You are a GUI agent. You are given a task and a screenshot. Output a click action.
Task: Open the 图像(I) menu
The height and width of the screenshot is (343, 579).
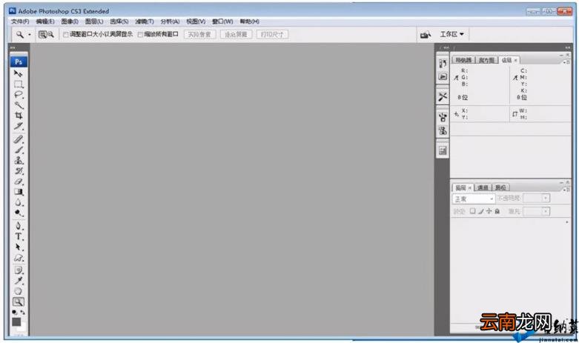point(70,21)
